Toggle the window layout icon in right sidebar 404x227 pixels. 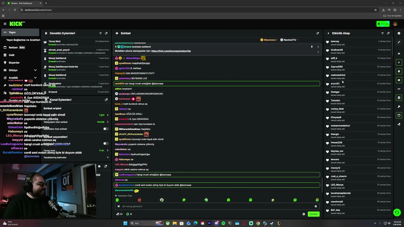pyautogui.click(x=399, y=115)
